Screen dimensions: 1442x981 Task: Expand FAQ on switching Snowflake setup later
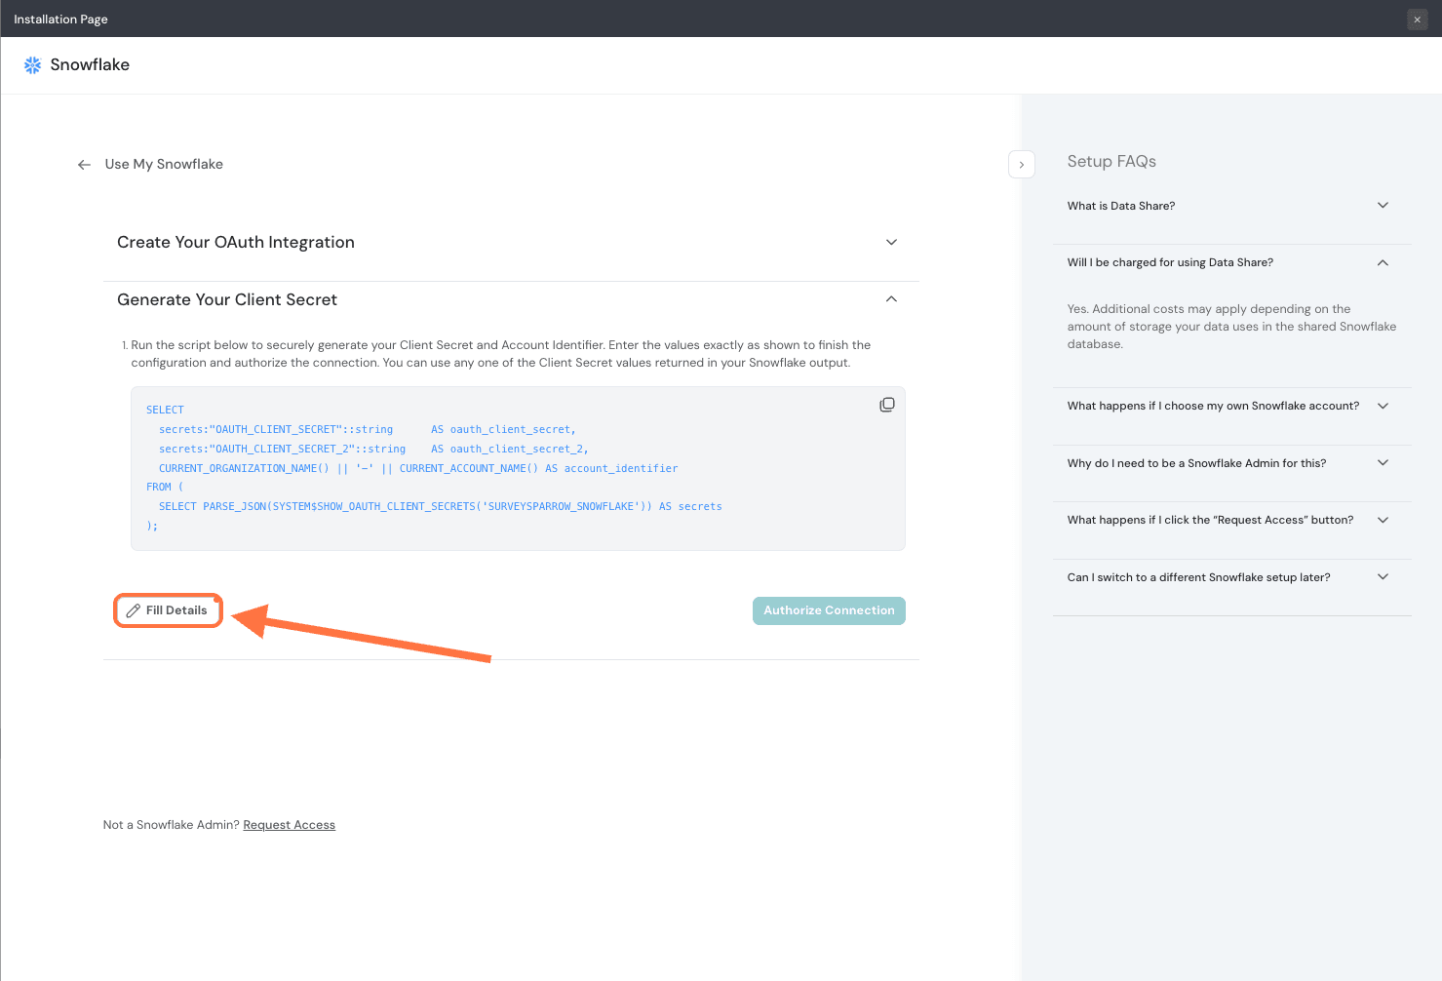(1382, 577)
